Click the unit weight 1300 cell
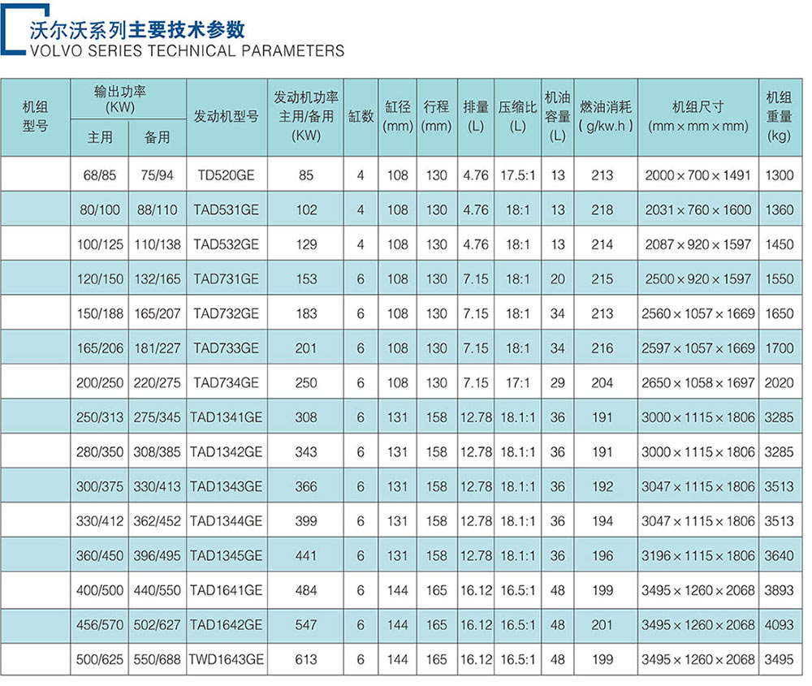Screen dimensions: 812x686 [780, 175]
